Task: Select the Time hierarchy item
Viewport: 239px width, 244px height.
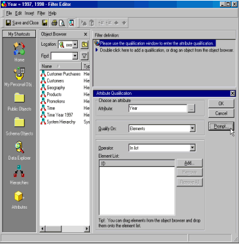Action: point(48,108)
